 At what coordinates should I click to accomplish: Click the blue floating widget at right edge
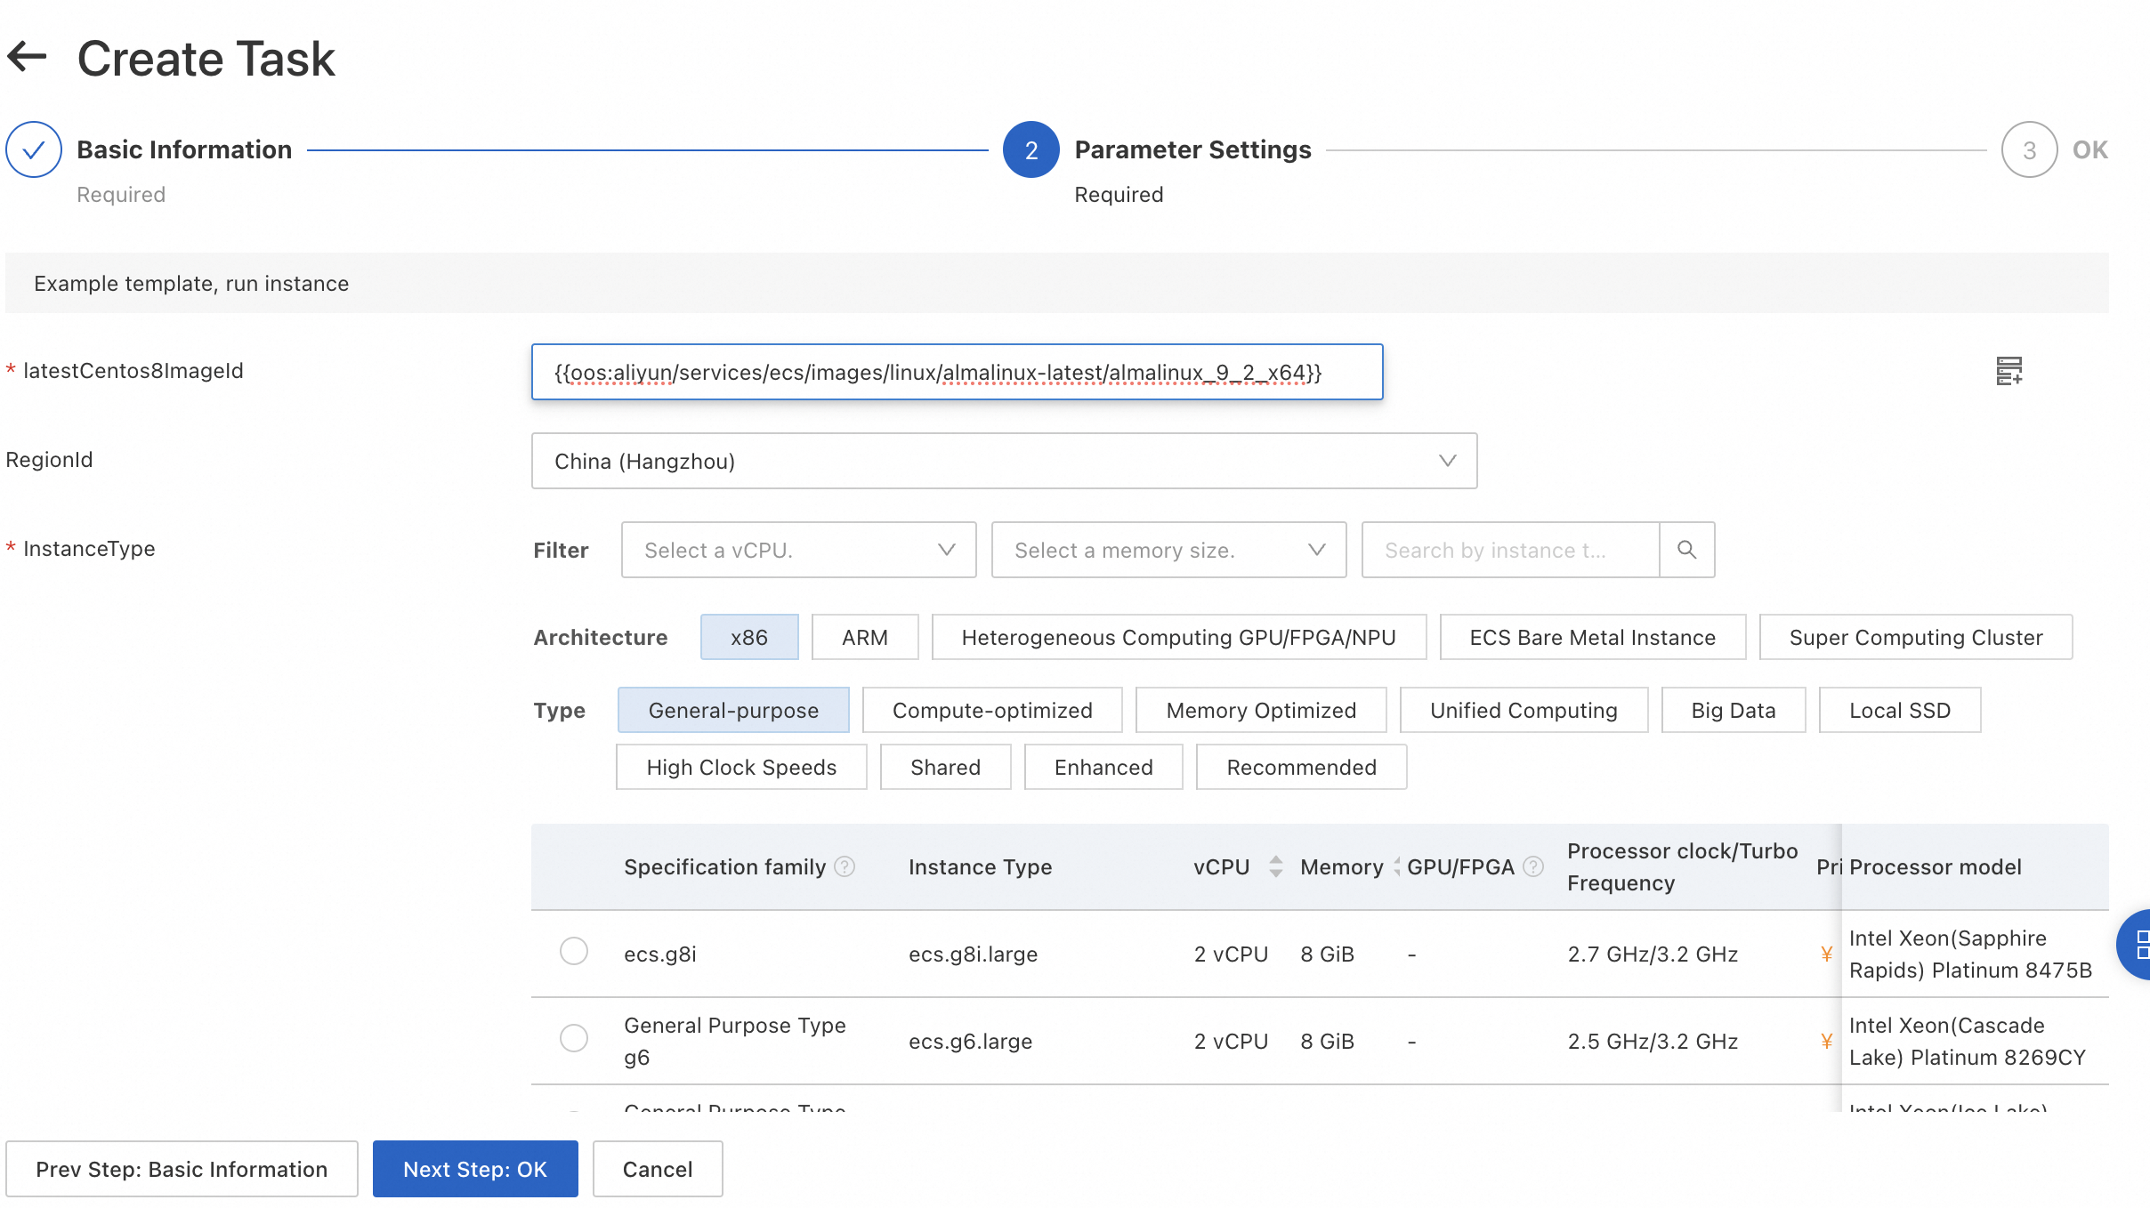(x=2136, y=945)
